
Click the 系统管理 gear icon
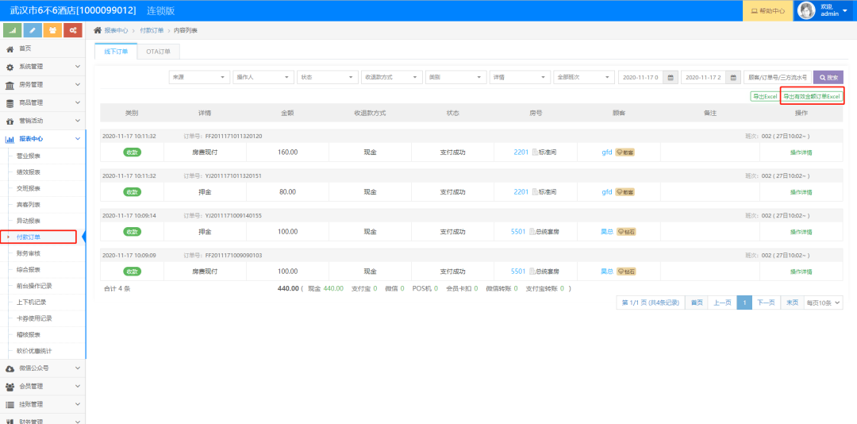click(x=10, y=67)
